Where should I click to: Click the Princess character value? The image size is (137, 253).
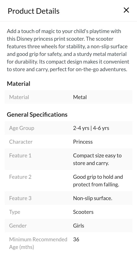click(83, 142)
